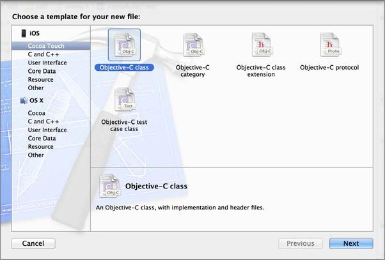Select Core Data under iOS
The image size is (385, 260).
42,71
